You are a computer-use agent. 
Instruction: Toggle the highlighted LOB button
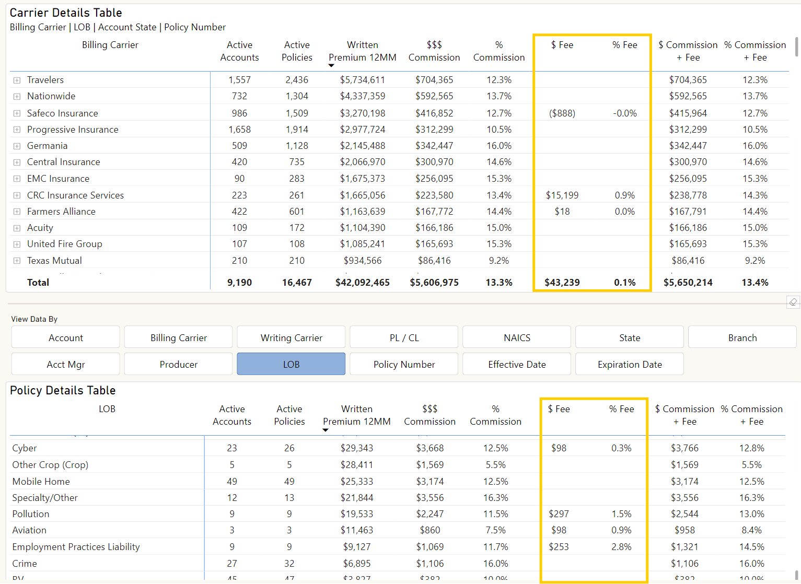[291, 364]
